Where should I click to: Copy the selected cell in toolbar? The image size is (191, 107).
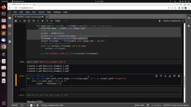pyautogui.click(x=29, y=21)
